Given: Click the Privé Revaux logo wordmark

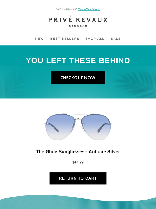Looking at the screenshot, I should pos(78,19).
